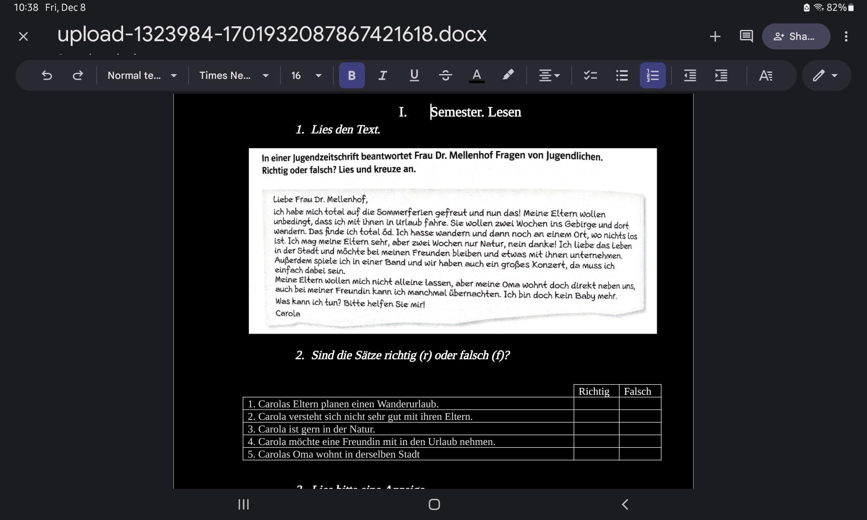Place cursor in the 'Semester. Lesen' heading

point(476,112)
